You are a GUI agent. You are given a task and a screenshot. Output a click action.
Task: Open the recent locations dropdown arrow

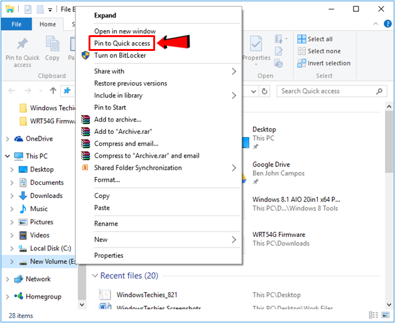point(41,90)
